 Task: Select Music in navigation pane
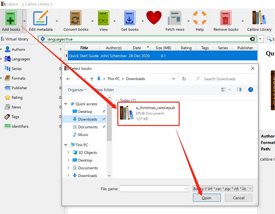pyautogui.click(x=83, y=135)
